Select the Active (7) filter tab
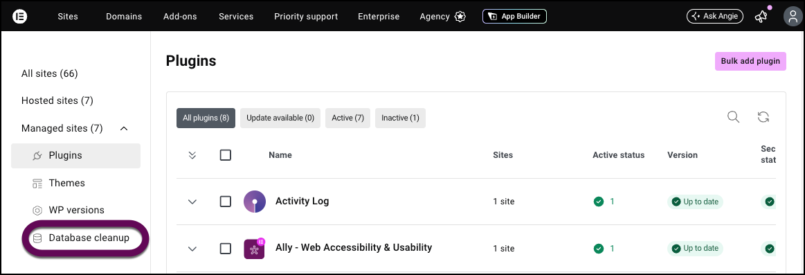The image size is (805, 275). point(347,118)
